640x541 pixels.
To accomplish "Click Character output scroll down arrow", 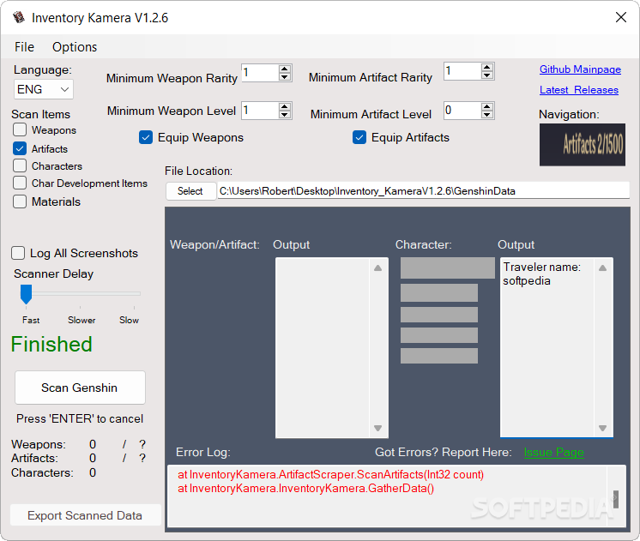I will click(x=602, y=428).
